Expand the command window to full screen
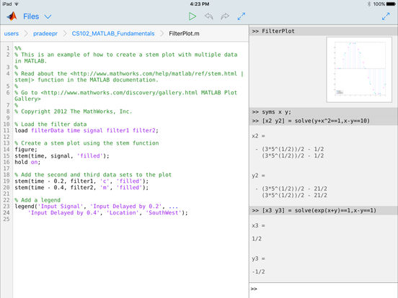The width and height of the screenshot is (398, 298). coord(386,17)
